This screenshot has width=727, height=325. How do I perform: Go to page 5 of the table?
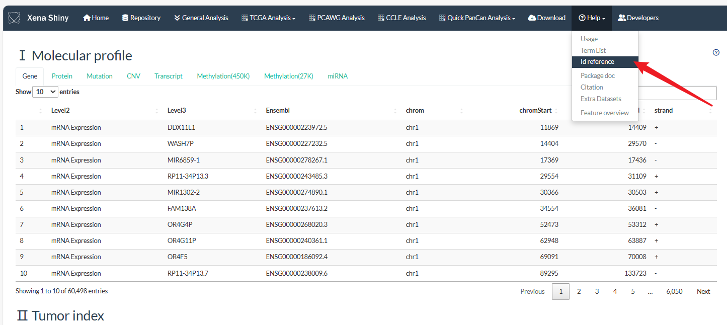[x=633, y=291]
